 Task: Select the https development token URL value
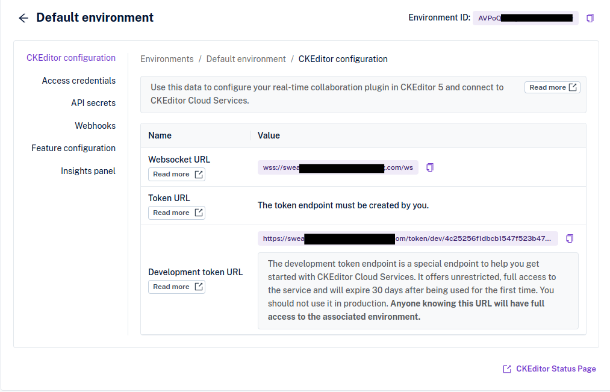click(407, 238)
